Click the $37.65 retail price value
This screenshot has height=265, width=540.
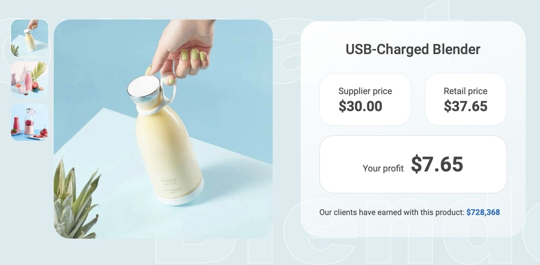click(x=465, y=106)
